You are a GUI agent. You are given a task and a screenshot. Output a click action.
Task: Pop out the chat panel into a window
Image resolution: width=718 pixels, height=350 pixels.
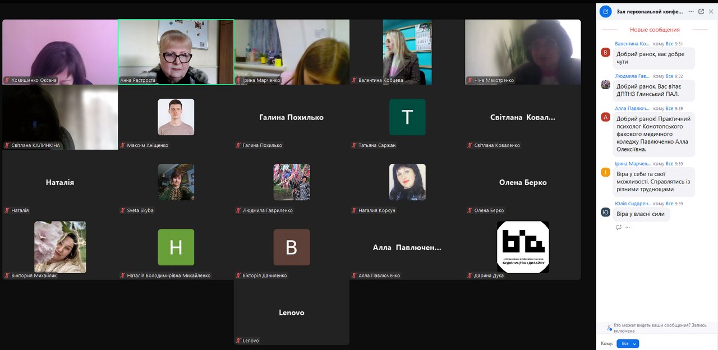click(x=701, y=11)
